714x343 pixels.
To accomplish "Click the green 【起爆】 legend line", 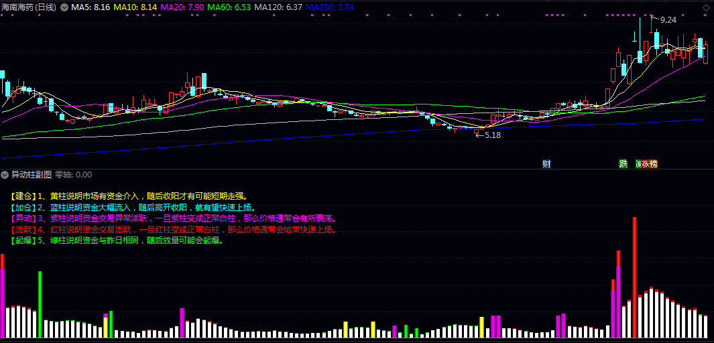I will (117, 241).
